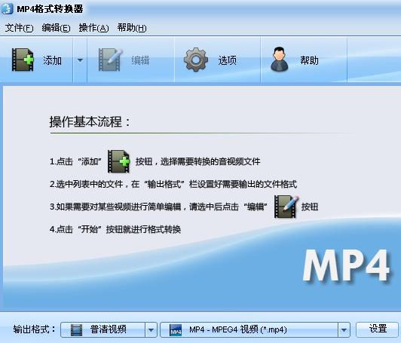Click the large MP4 logo graphic
This screenshot has width=401, height=343.
tap(346, 265)
